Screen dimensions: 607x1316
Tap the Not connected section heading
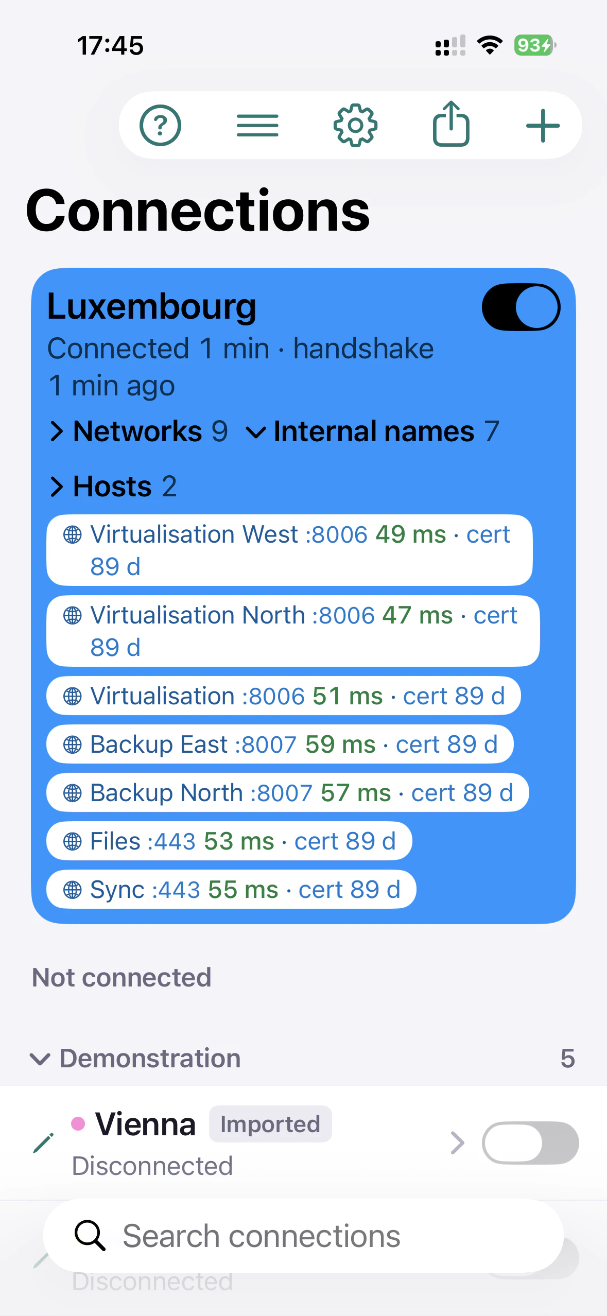tap(122, 977)
